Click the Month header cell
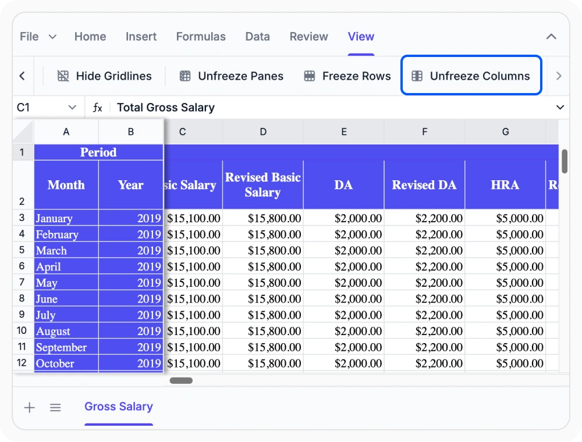582x442 pixels. (x=66, y=185)
